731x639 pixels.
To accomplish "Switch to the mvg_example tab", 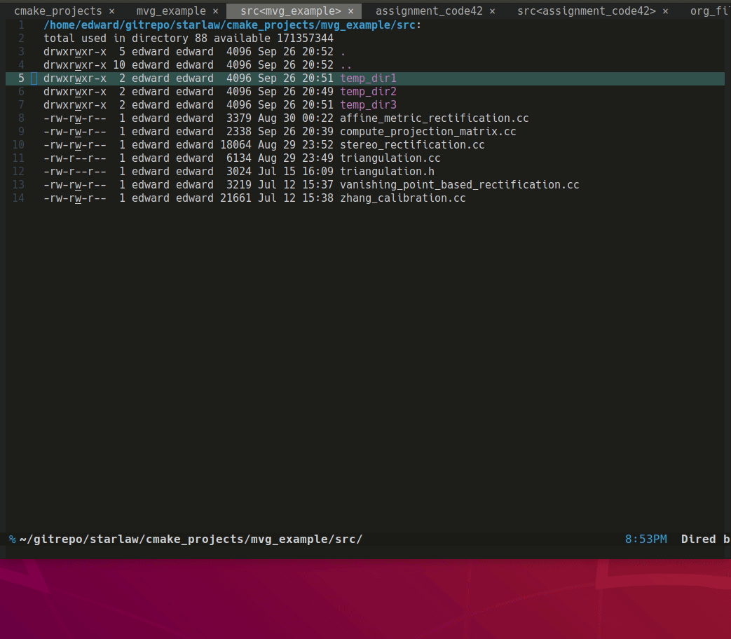I will click(x=171, y=11).
